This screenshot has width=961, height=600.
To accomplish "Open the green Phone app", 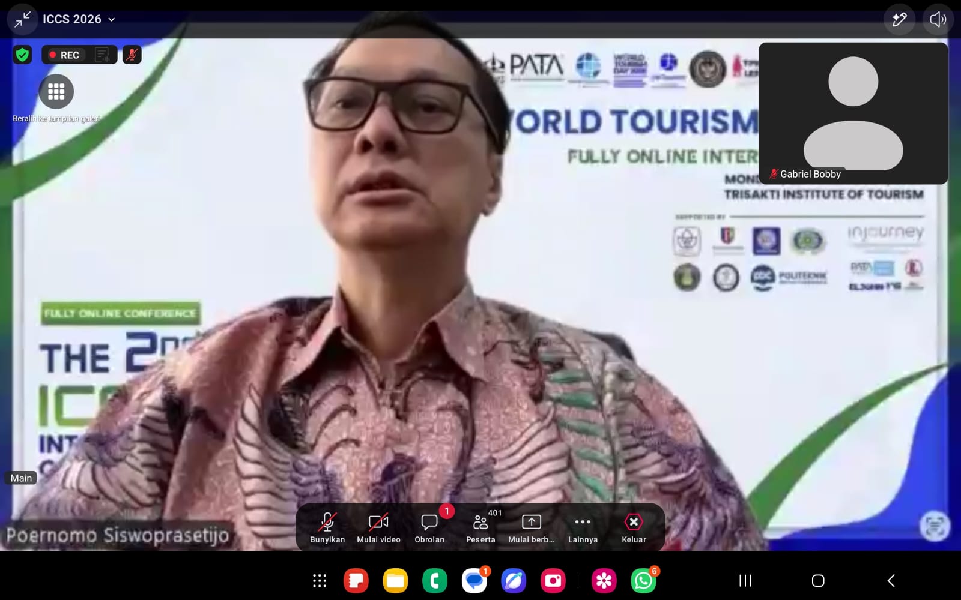I will [435, 581].
